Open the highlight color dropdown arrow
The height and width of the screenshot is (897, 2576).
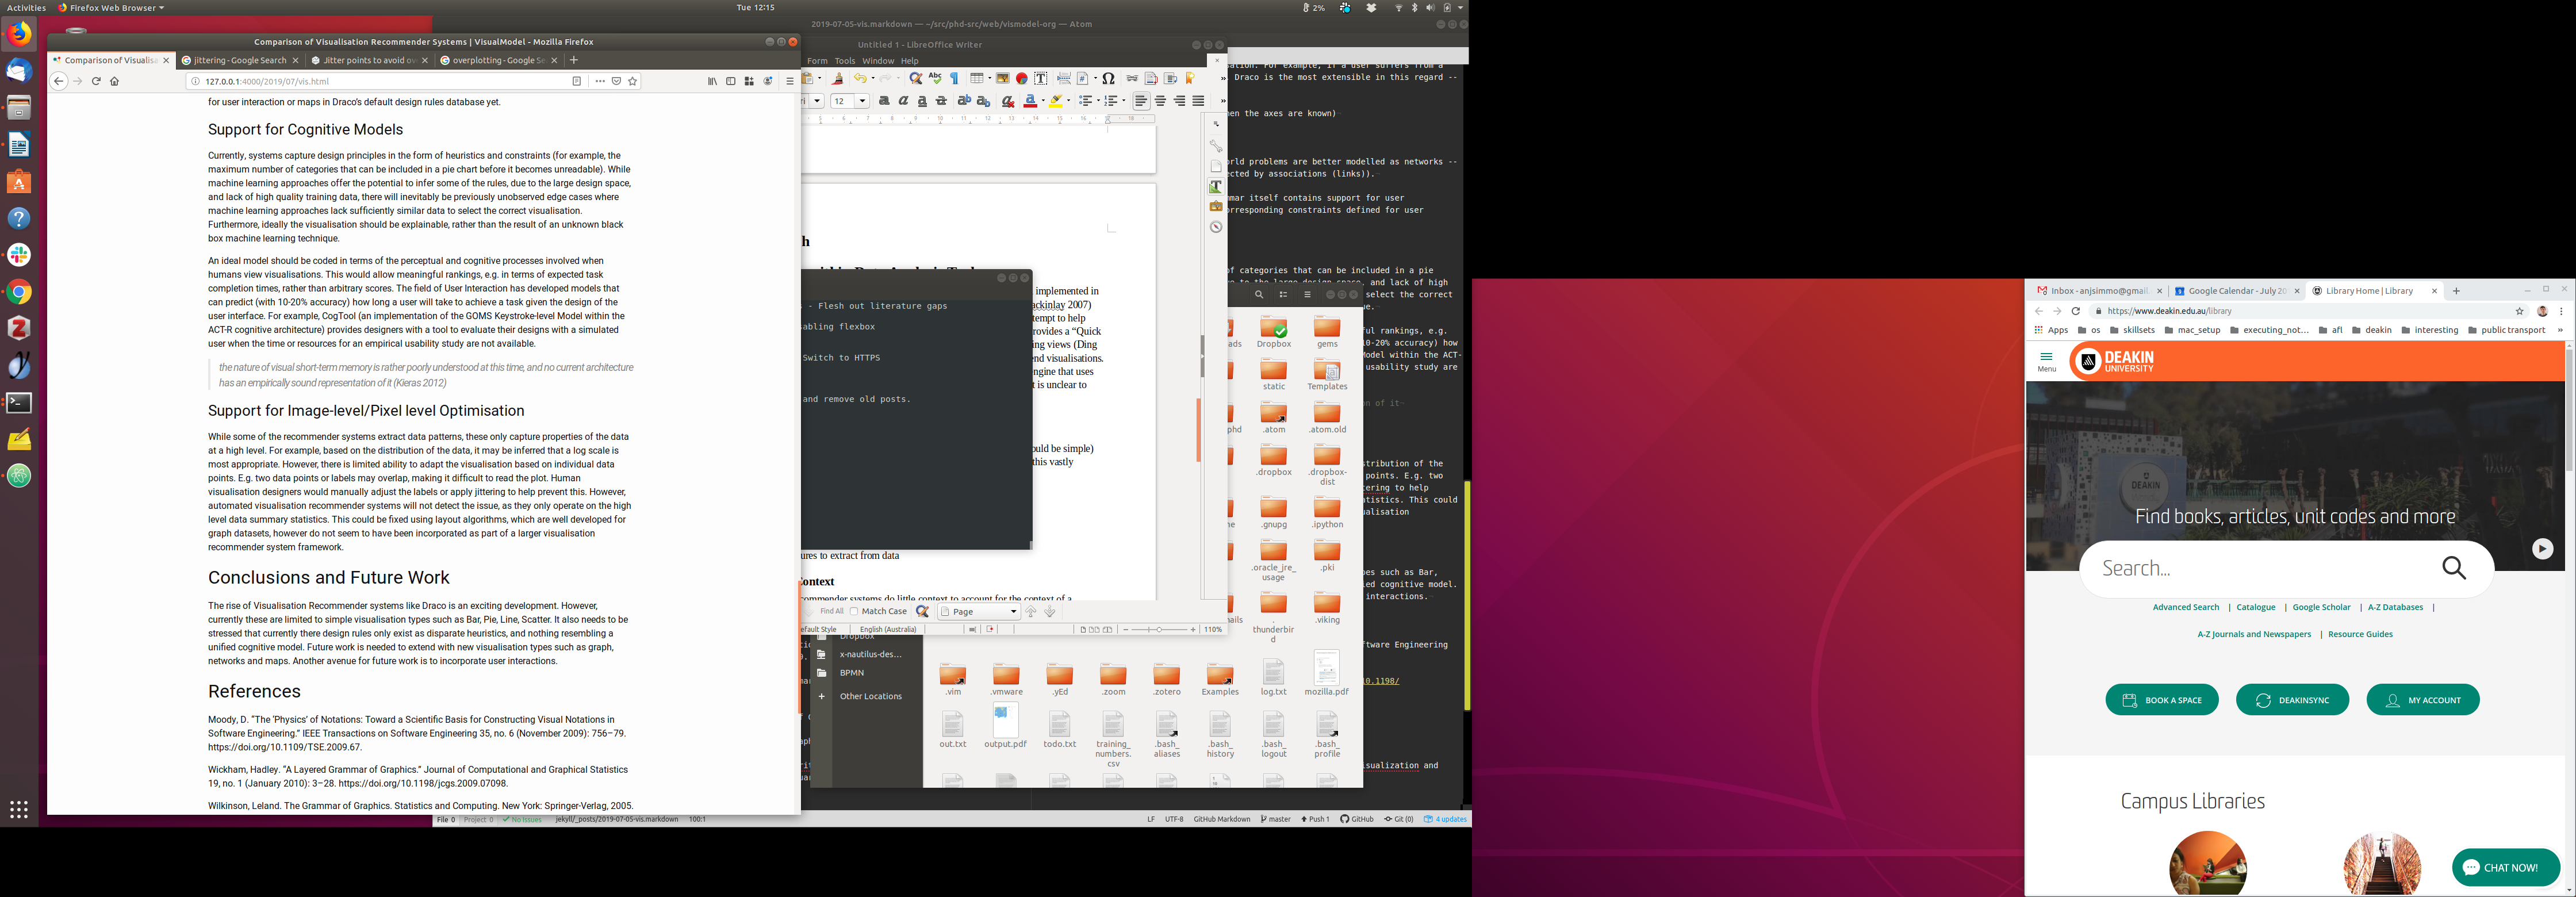pos(1069,100)
